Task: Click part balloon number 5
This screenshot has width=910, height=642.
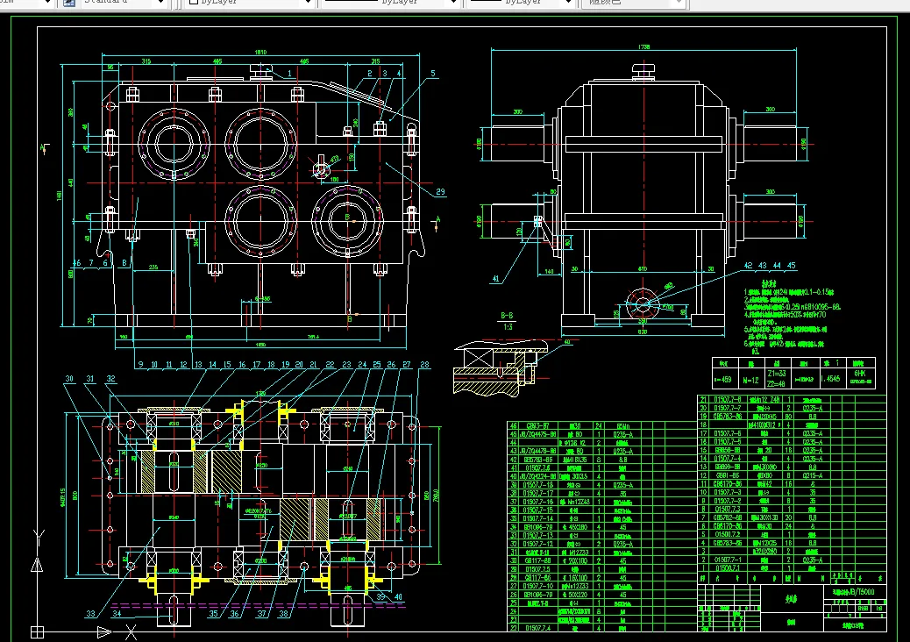Action: tap(433, 73)
